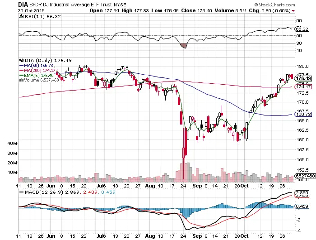Click the candlestick icon before DIA (Daily)

click(x=21, y=60)
